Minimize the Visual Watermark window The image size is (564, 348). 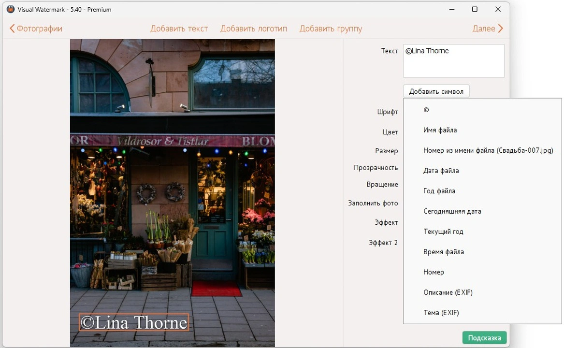point(452,9)
